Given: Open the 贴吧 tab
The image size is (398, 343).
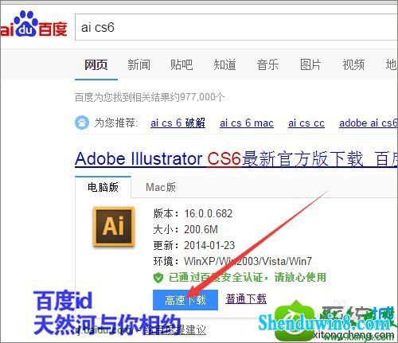Looking at the screenshot, I should [x=181, y=64].
